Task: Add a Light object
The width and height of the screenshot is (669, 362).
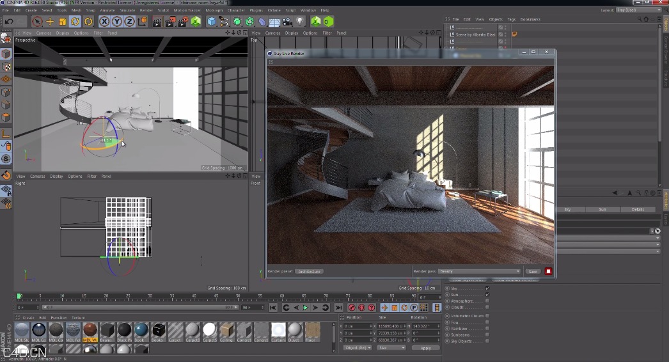Action: click(300, 21)
